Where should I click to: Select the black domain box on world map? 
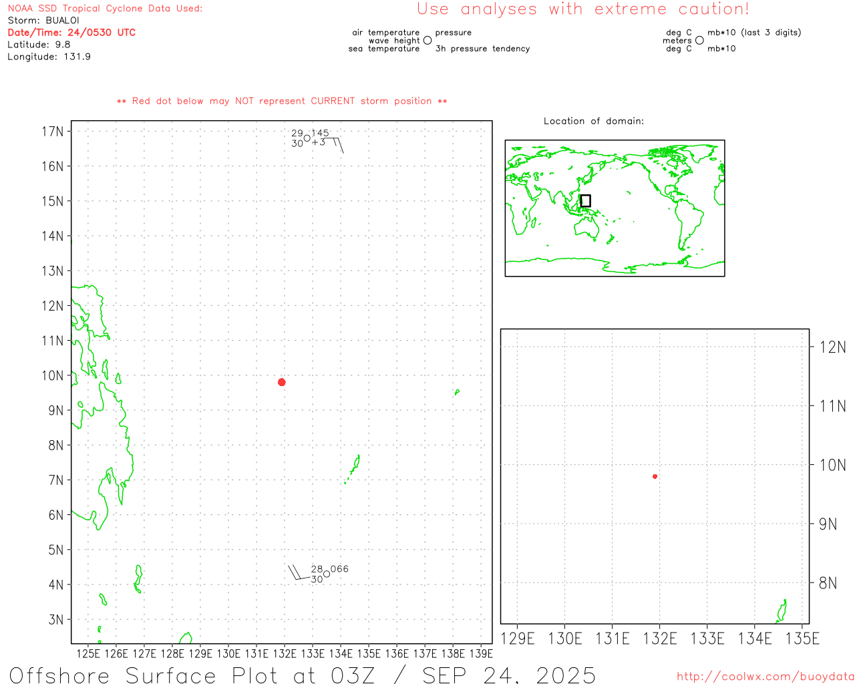pyautogui.click(x=586, y=201)
